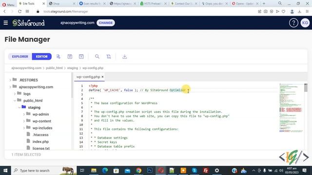
Task: Open browser downloads icon
Action: coord(299,12)
